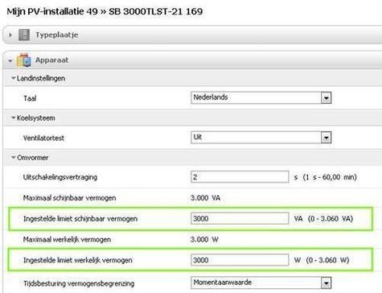
Task: Focus the Ingestelde limiet schijnbaar vermogen field
Action: [x=240, y=218]
